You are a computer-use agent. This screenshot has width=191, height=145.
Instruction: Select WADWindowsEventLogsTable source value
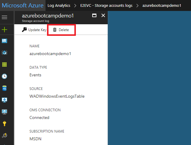(x=57, y=96)
